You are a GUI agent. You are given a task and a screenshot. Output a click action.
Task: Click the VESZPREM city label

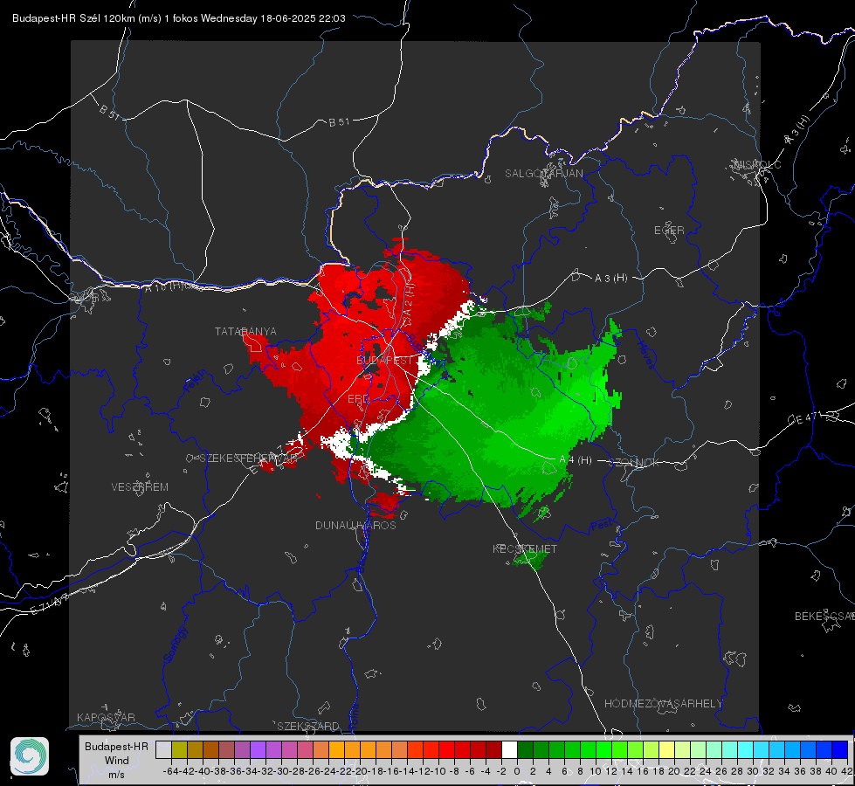[x=140, y=487]
